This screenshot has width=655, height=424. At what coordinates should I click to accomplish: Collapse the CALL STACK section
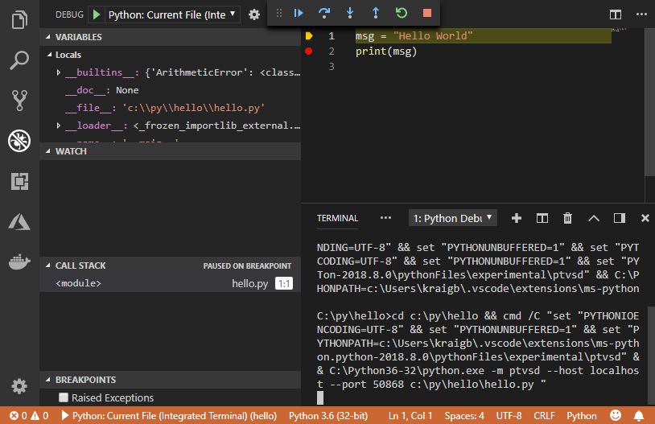[48, 266]
